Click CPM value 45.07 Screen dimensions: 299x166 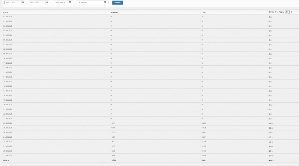coord(204,123)
